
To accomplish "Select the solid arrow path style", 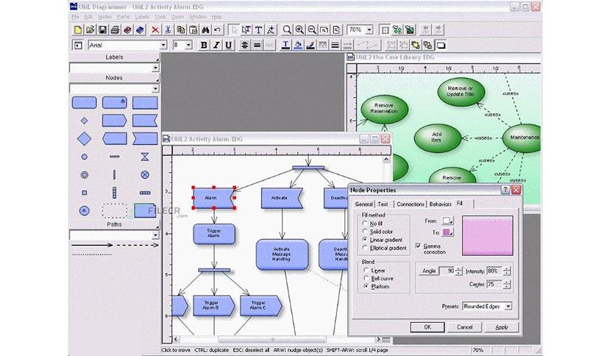I will (x=92, y=245).
